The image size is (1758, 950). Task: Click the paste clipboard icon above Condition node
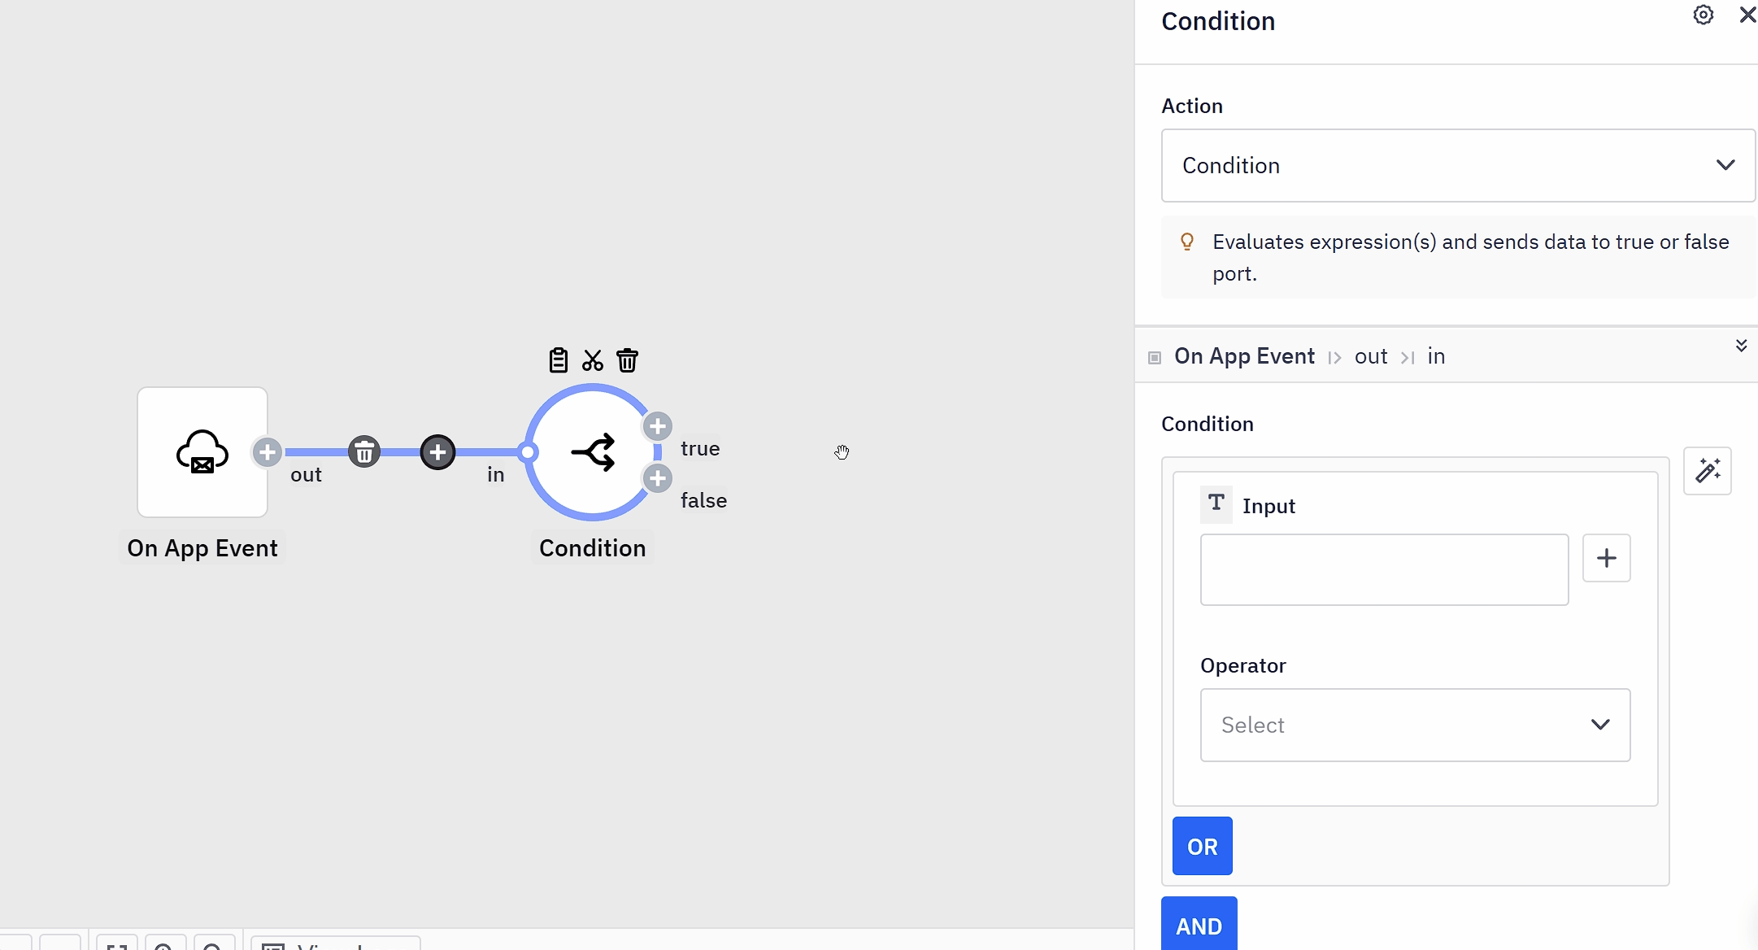(x=558, y=360)
